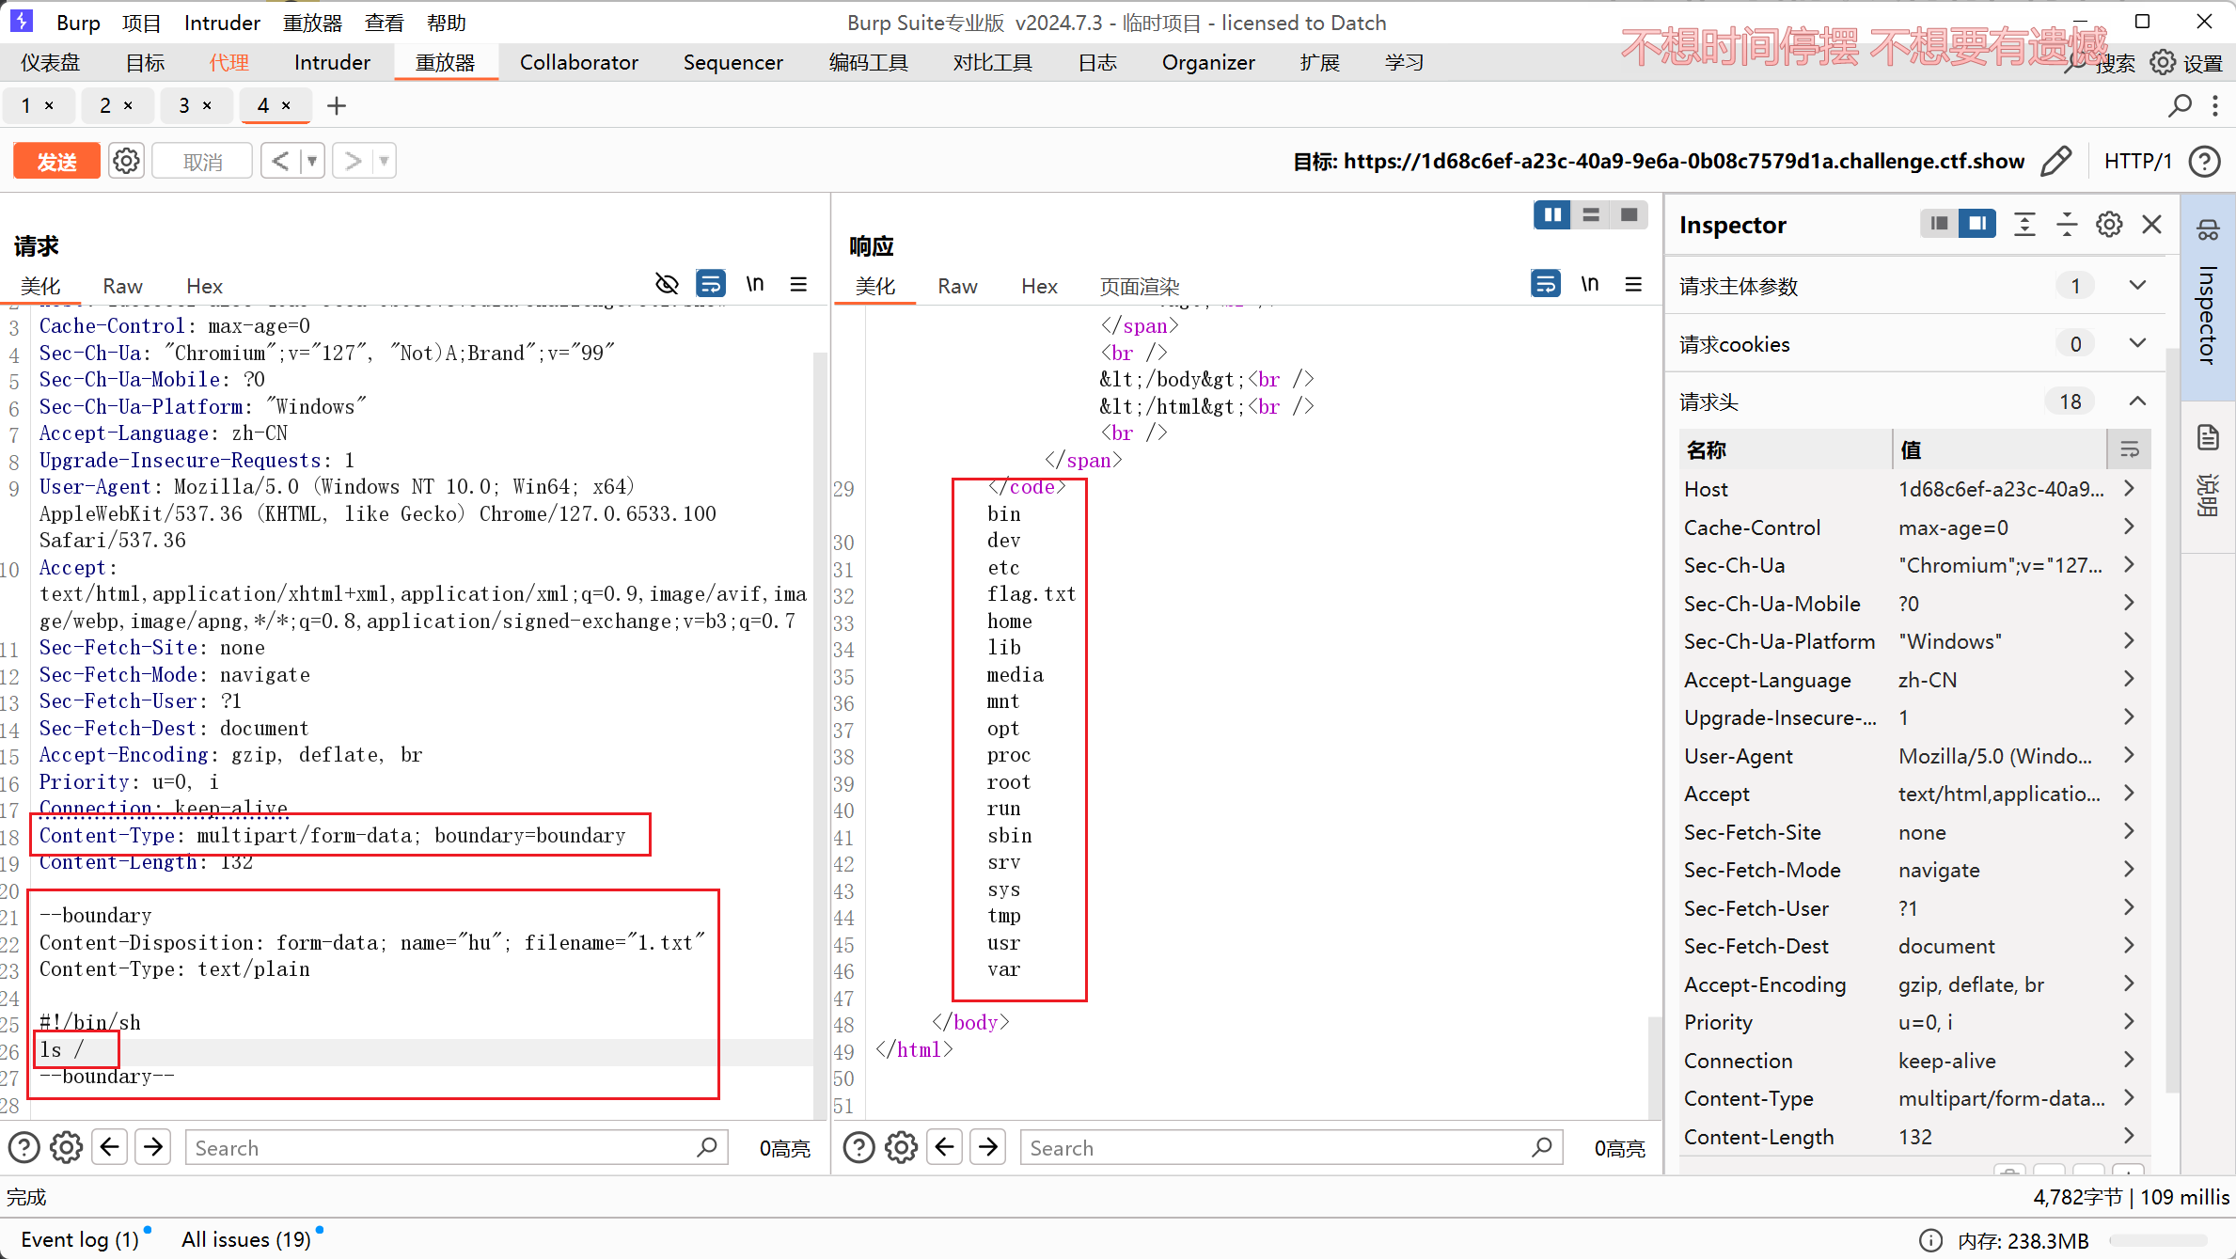2236x1259 pixels.
Task: Open request panel hamburger menu
Action: pyautogui.click(x=798, y=283)
